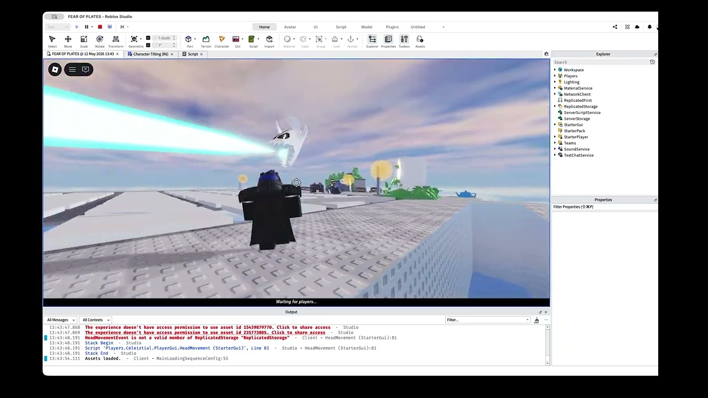This screenshot has width=708, height=398.
Task: Select the Transform tool
Action: tap(116, 41)
